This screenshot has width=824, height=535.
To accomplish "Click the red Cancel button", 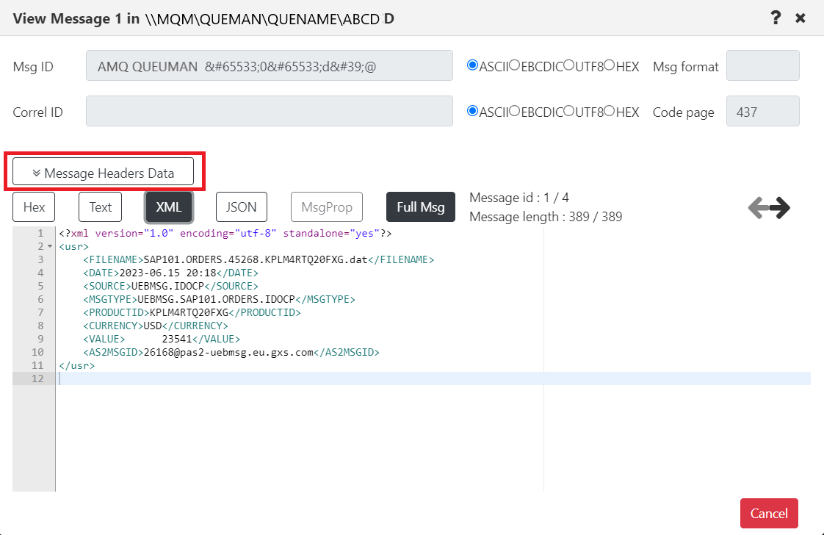I will [769, 513].
